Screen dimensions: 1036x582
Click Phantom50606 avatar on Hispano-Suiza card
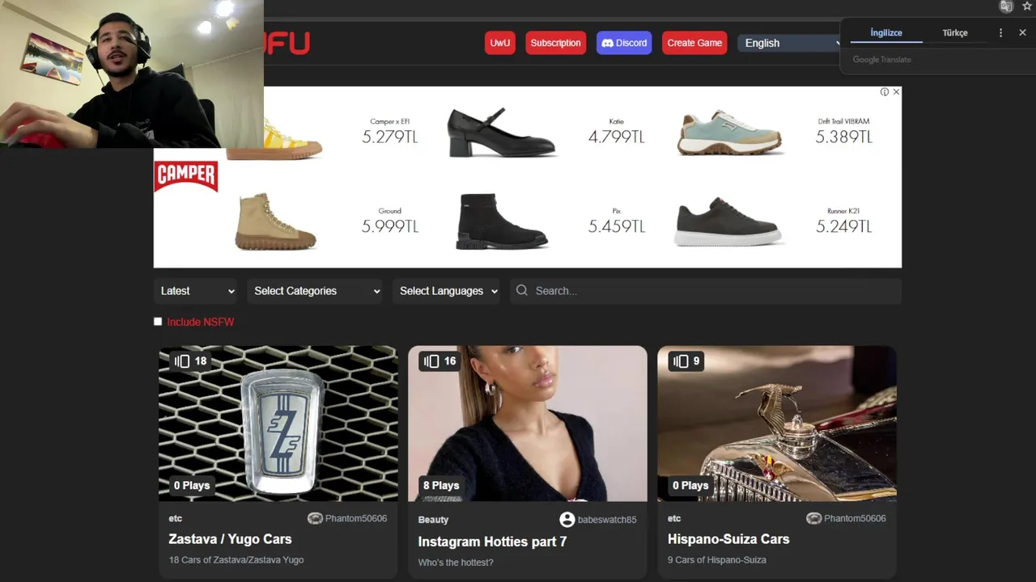[813, 518]
